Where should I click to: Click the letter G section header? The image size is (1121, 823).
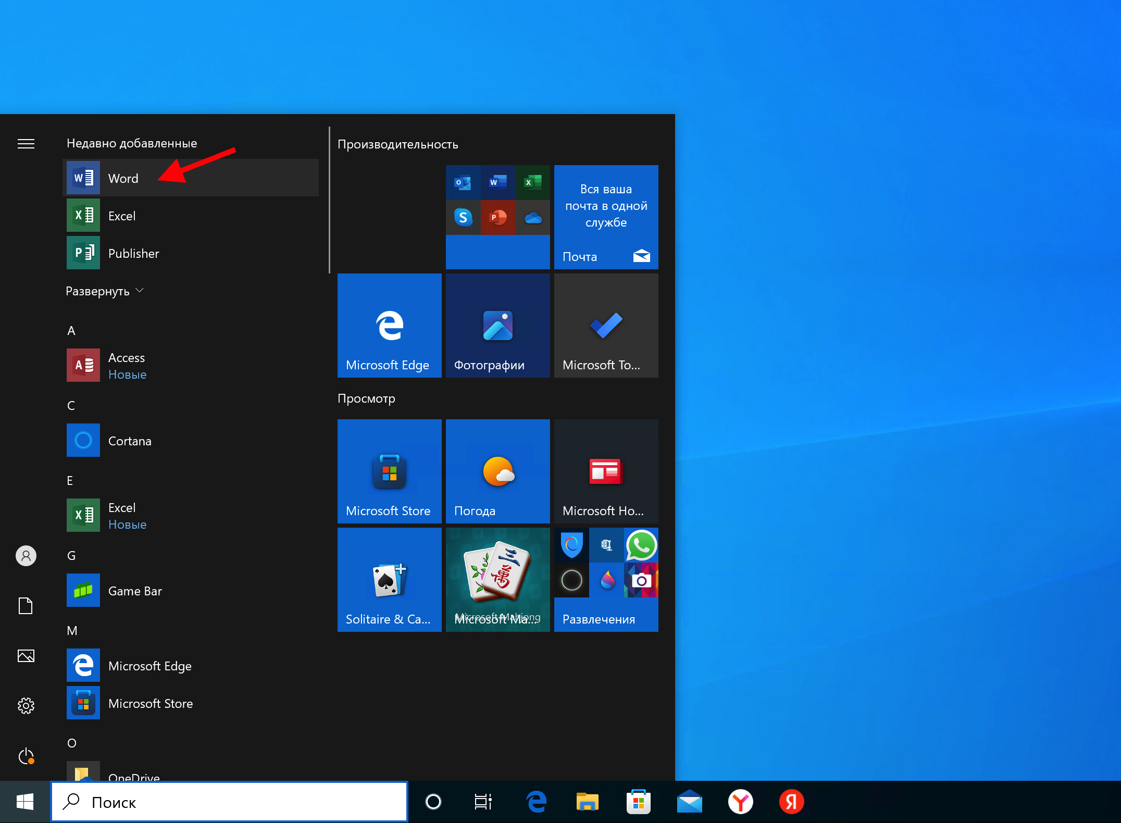(71, 556)
